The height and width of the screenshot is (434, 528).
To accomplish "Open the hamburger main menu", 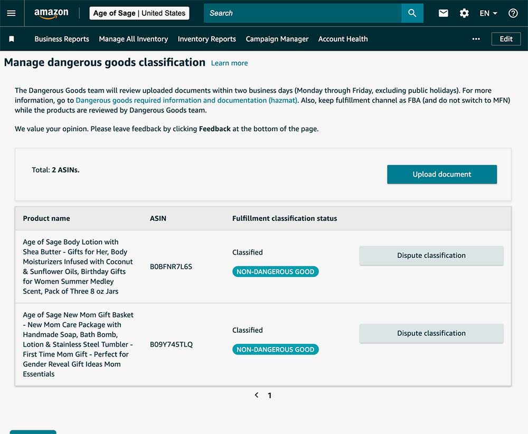I will click(x=12, y=13).
